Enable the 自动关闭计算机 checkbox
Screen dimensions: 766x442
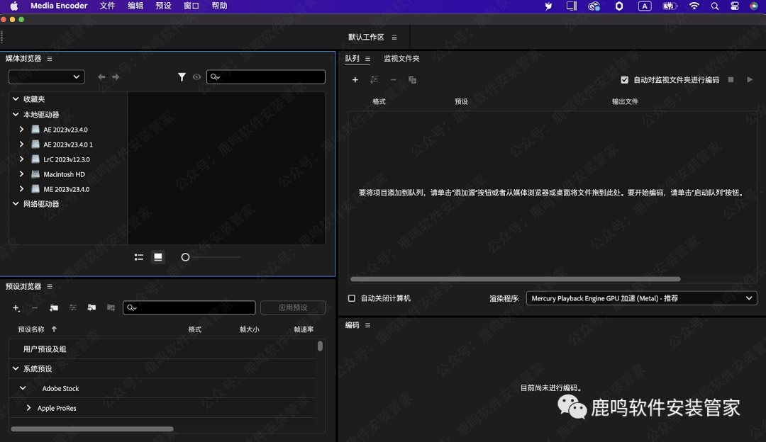[352, 298]
